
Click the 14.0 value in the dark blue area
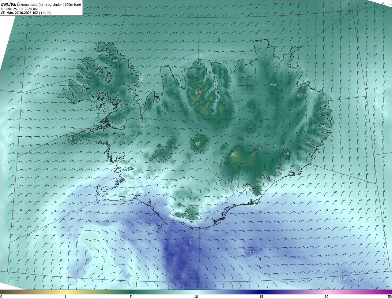[x=187, y=243]
